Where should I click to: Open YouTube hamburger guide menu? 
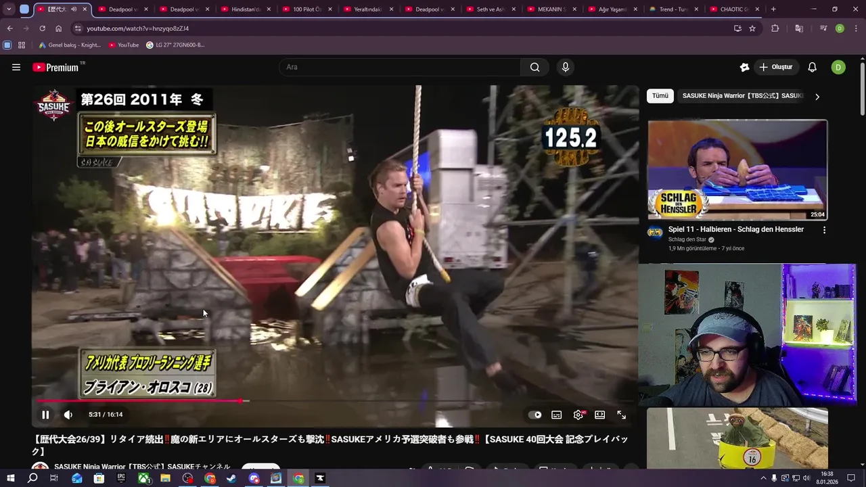(16, 67)
